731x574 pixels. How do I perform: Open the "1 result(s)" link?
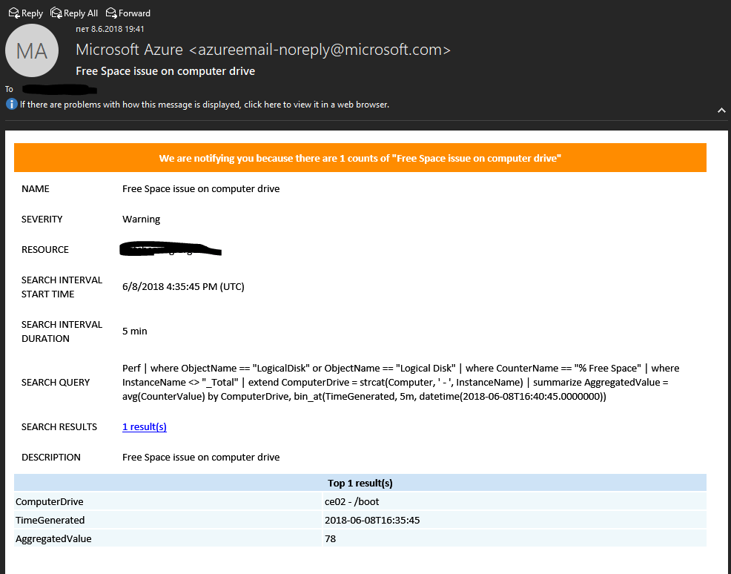144,427
